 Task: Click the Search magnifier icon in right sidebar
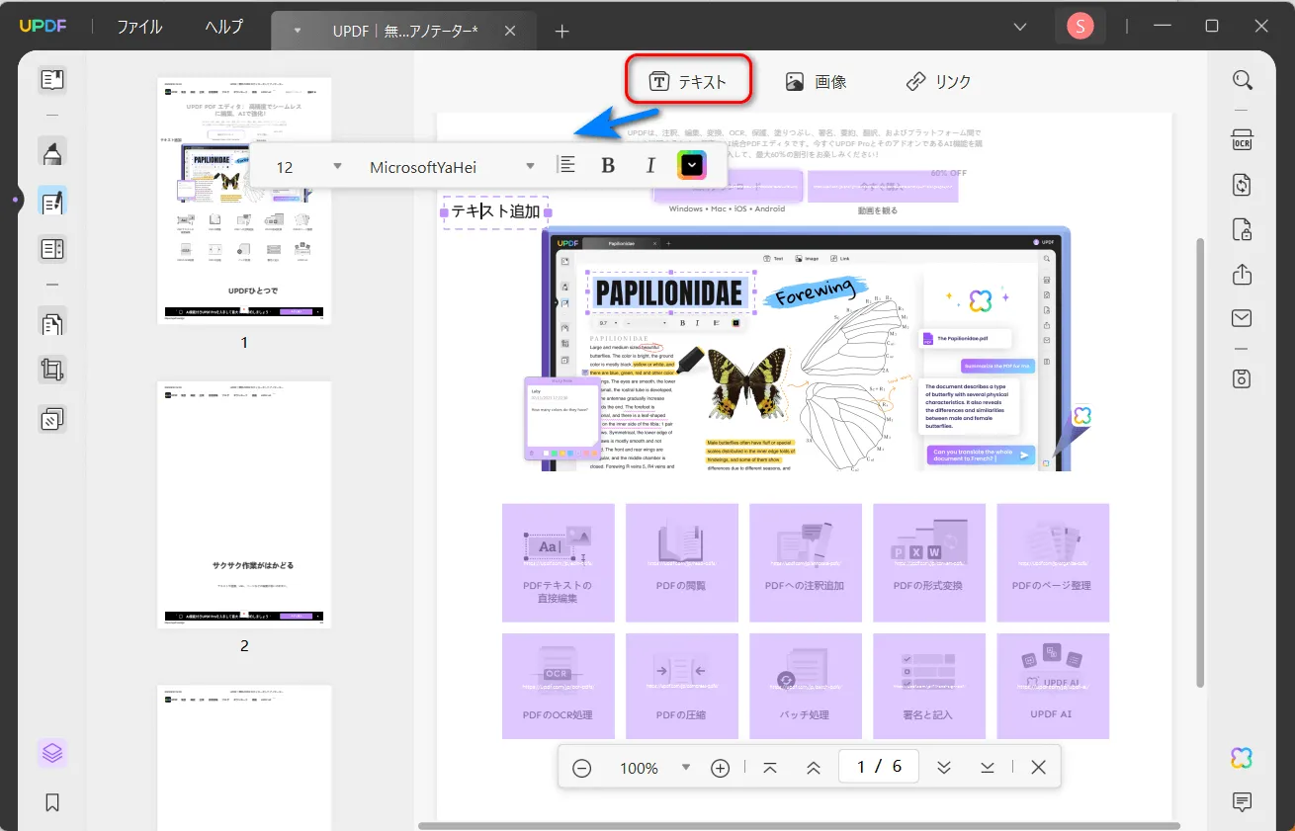tap(1243, 80)
